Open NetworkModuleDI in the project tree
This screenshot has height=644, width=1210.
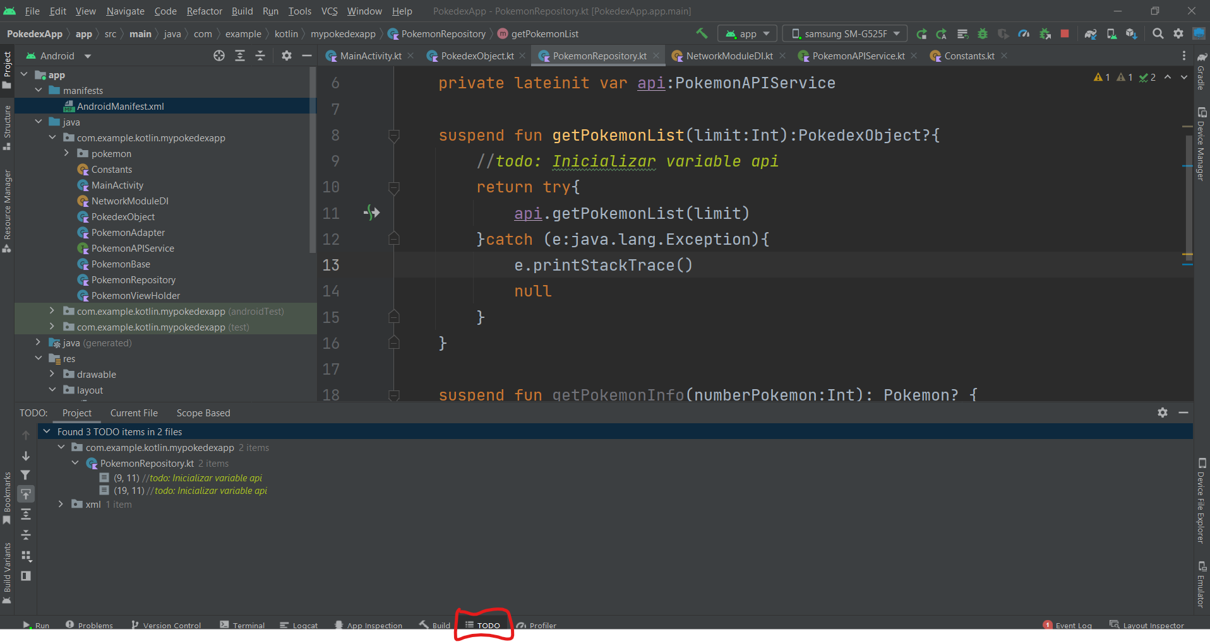129,201
